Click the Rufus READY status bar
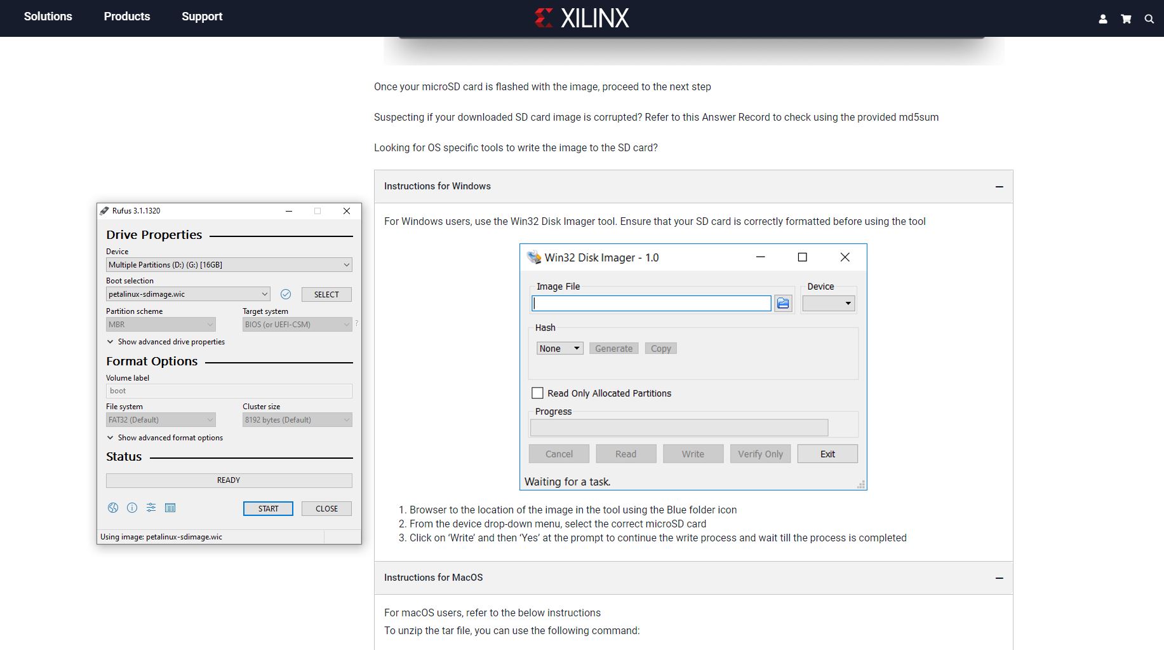 (229, 480)
